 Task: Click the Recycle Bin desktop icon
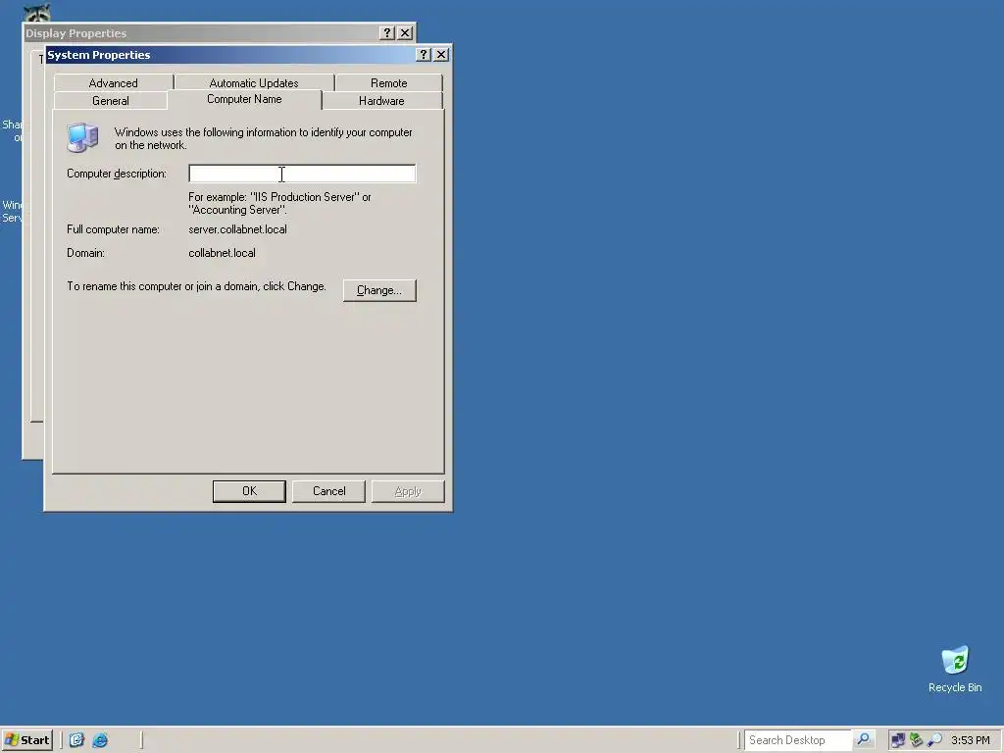(x=955, y=670)
